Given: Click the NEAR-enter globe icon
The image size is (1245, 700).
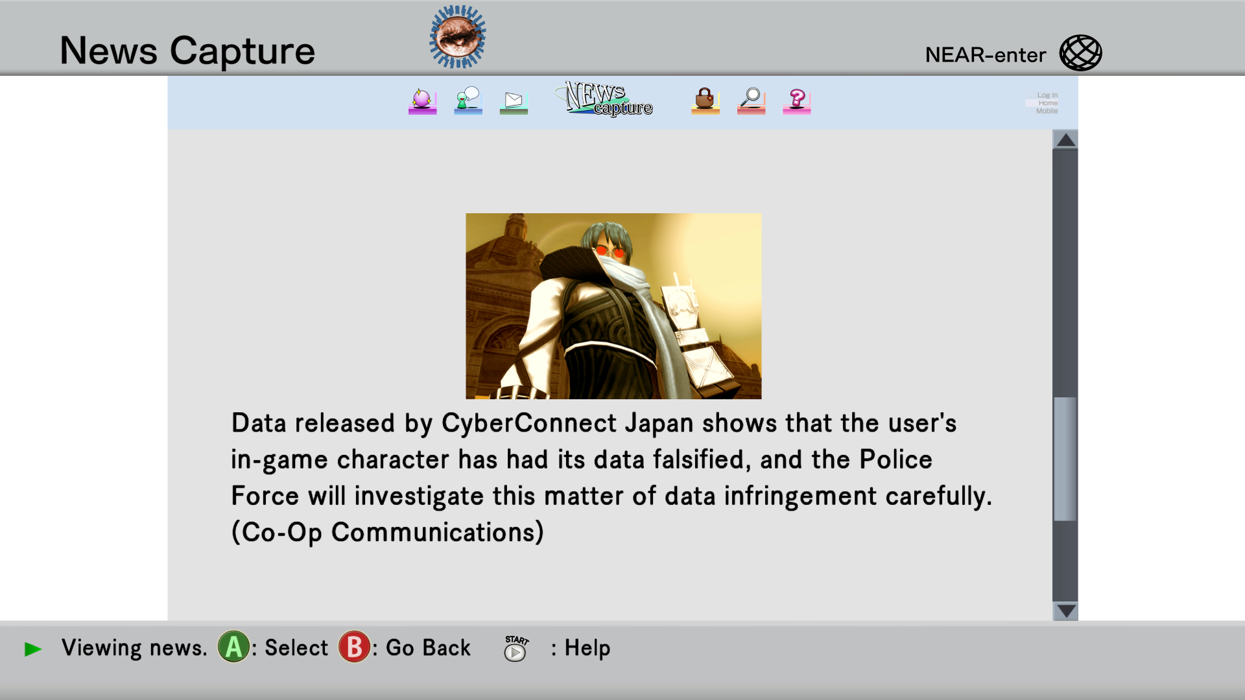Looking at the screenshot, I should 1080,53.
